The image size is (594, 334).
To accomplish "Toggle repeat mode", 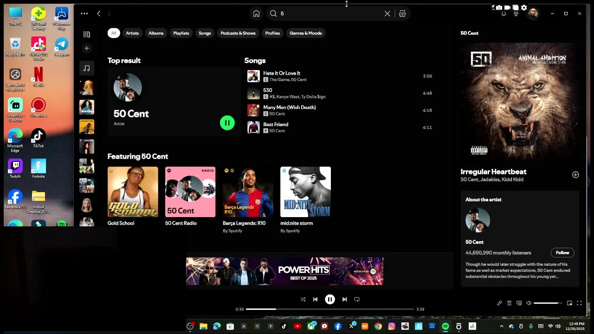I will click(x=357, y=300).
